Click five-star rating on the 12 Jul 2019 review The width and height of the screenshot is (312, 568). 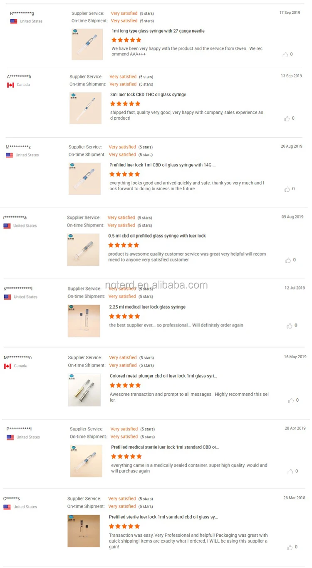(124, 317)
